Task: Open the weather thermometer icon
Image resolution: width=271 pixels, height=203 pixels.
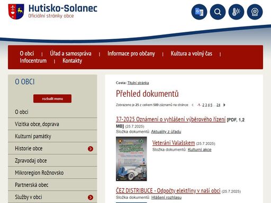Action: pyautogui.click(x=236, y=12)
